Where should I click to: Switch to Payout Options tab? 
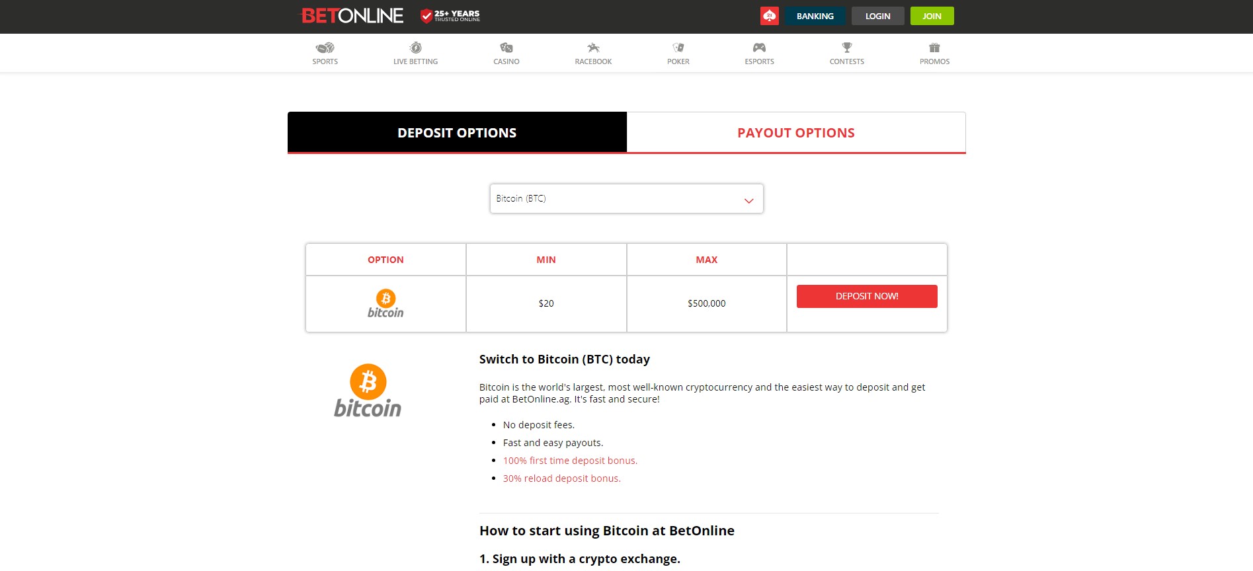(796, 132)
